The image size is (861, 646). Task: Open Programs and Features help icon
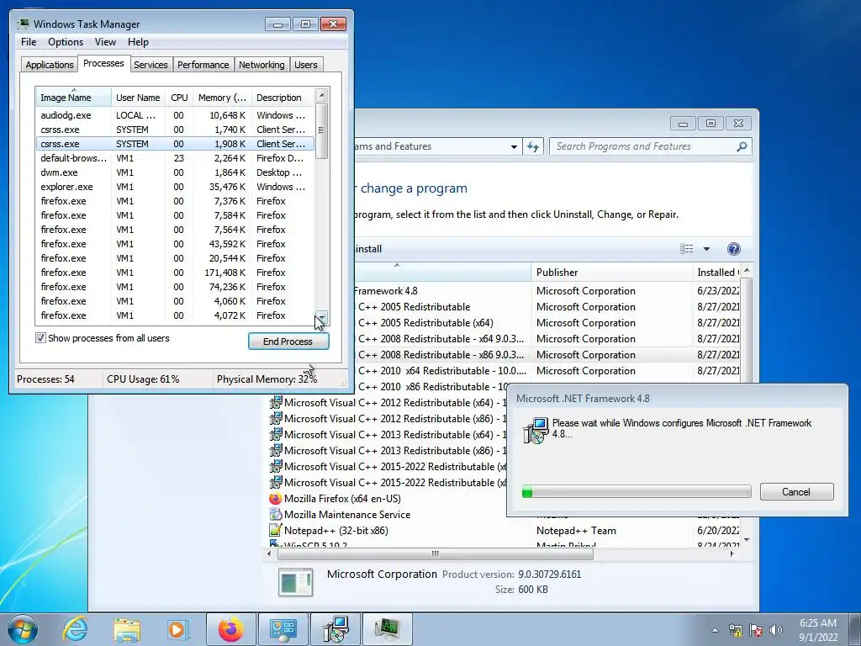click(733, 249)
